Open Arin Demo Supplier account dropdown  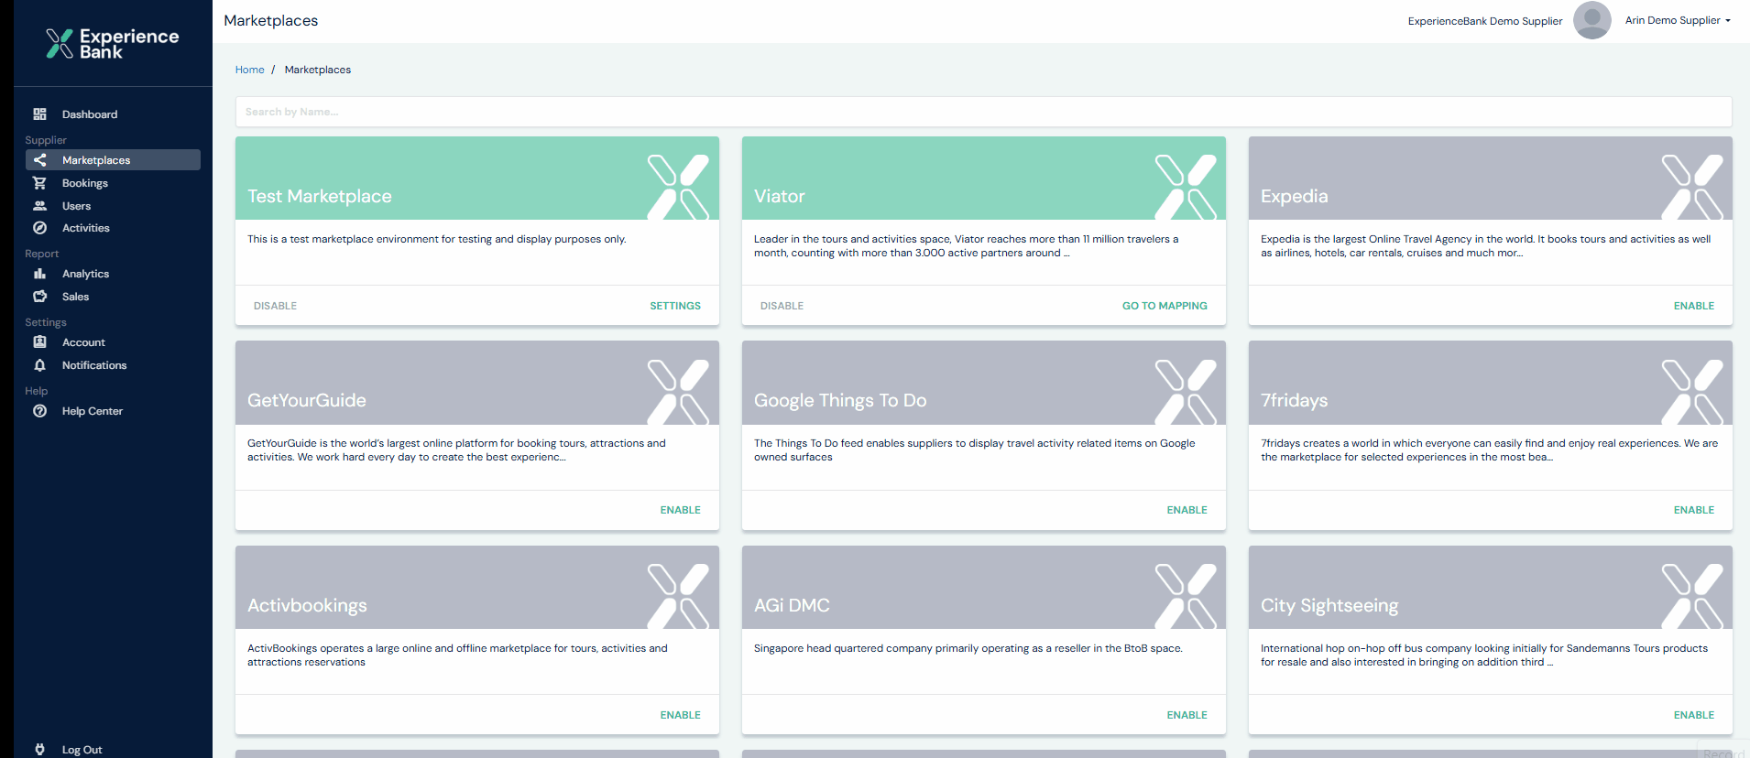(x=1677, y=20)
